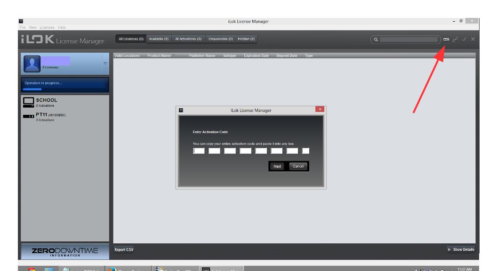Click the fifth activation code box
Viewport: 497px width, 271px height.
point(261,151)
